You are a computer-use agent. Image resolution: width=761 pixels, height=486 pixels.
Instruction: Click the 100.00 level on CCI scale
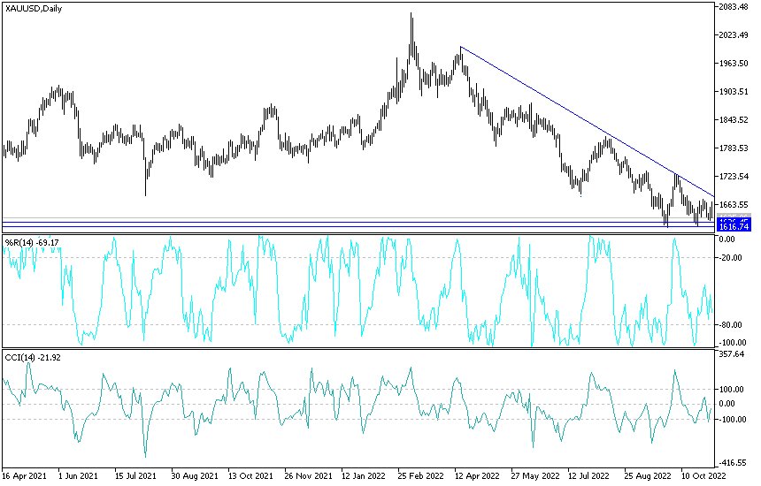tap(733, 389)
